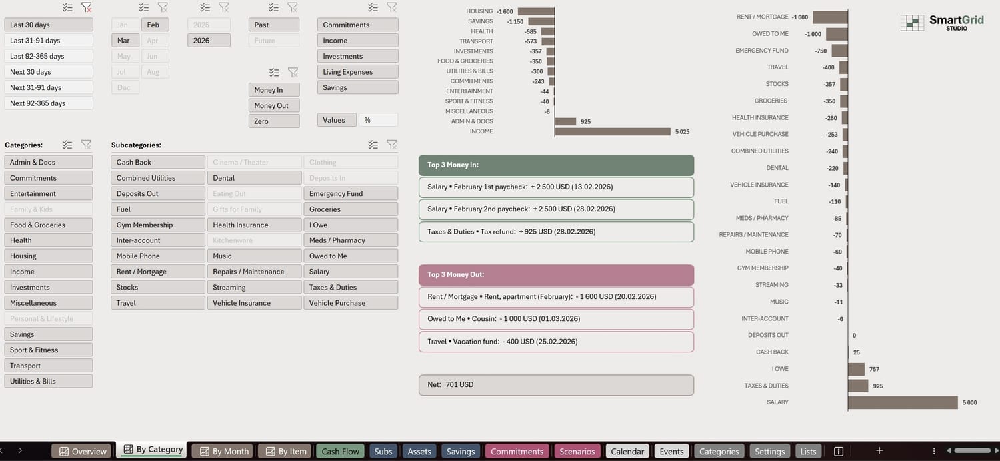
Task: Click the Net: 701 USD summary box
Action: pos(556,384)
